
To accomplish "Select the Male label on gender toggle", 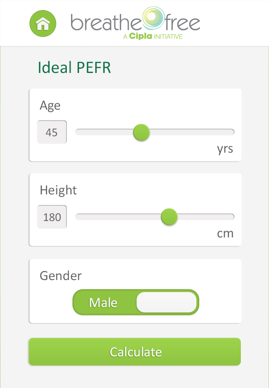I will click(x=103, y=303).
